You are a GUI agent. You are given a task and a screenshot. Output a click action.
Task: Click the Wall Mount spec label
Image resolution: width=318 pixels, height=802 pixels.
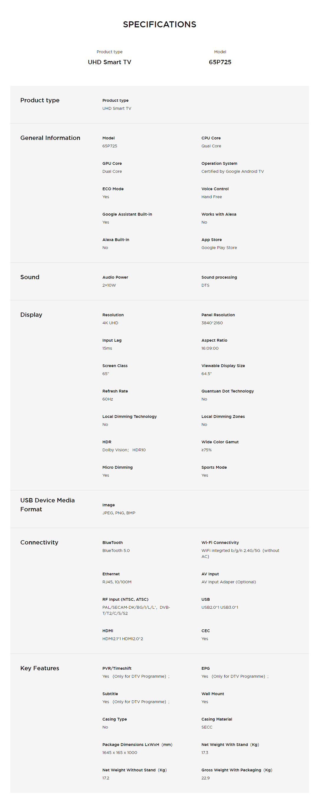[213, 694]
